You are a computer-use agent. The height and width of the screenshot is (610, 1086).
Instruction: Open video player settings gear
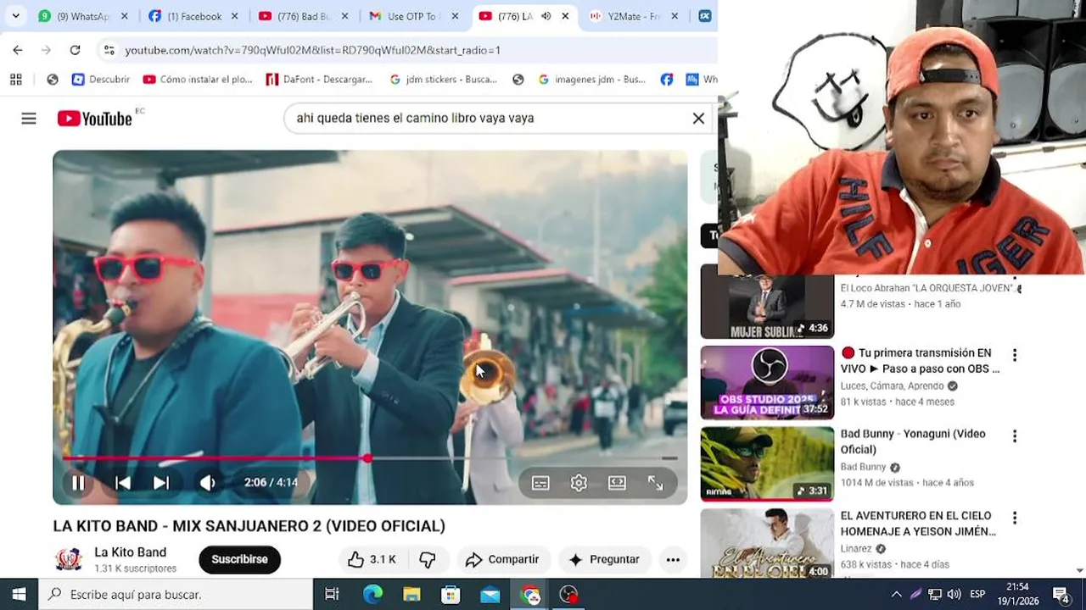(579, 483)
